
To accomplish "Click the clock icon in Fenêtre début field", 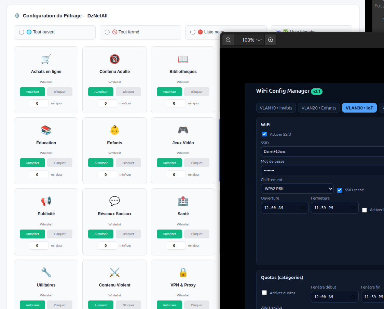I will click(x=353, y=297).
